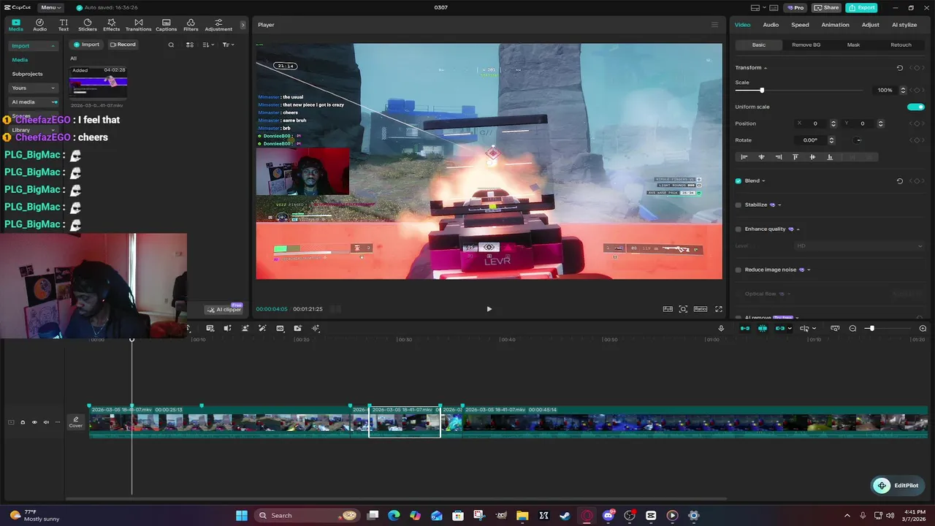Open the Filters tab
935x526 pixels.
pos(191,25)
